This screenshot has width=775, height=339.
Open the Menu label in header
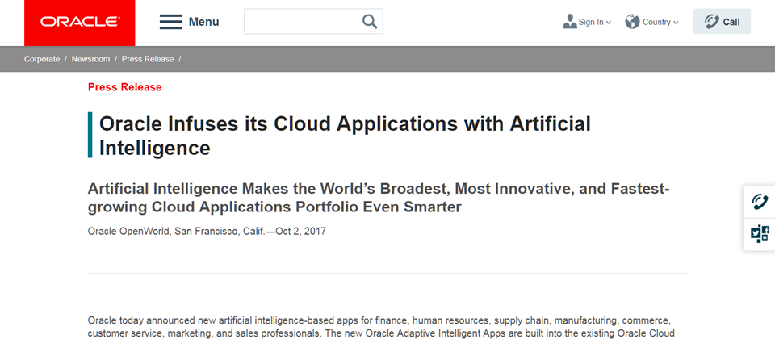(x=203, y=22)
